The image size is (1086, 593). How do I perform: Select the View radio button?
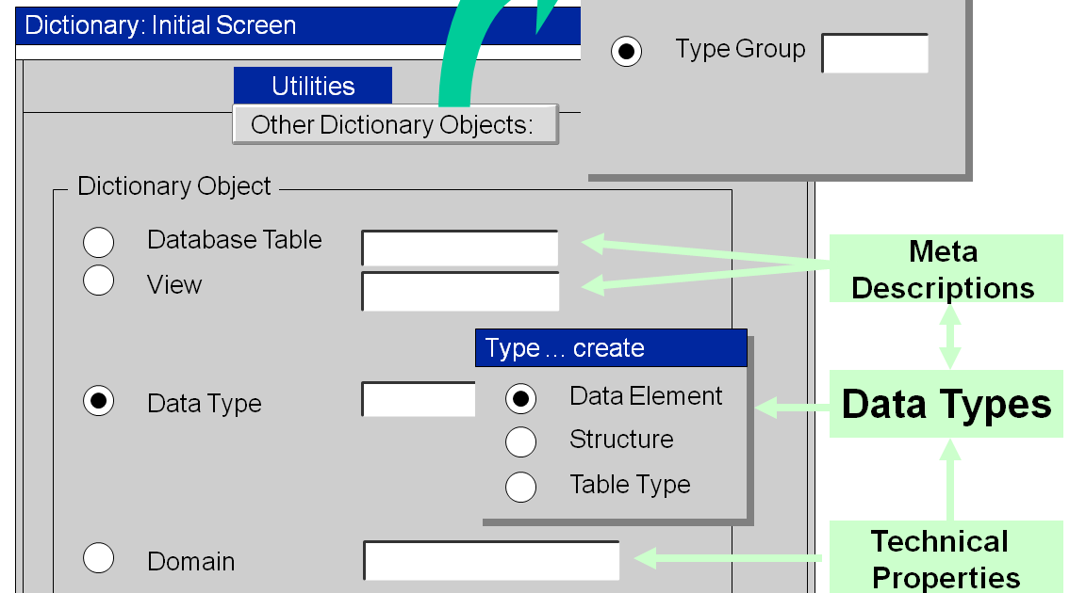[x=99, y=280]
